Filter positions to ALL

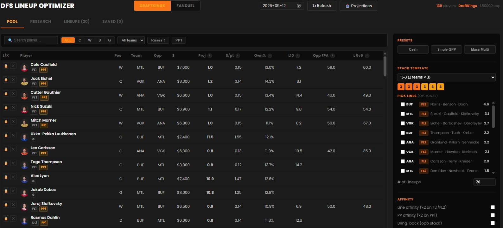pos(68,40)
